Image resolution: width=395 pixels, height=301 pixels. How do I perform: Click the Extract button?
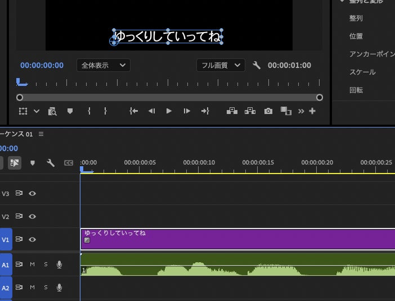[x=250, y=111]
